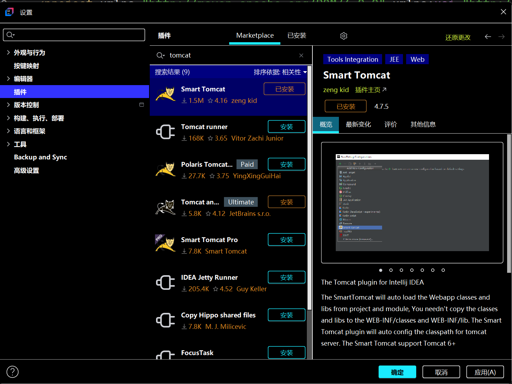The height and width of the screenshot is (384, 512).
Task: Click the plugin details vertical scrollbar
Action: (x=509, y=203)
